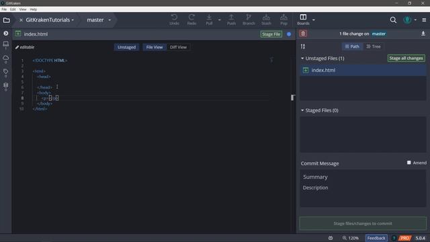Click the Stage File button
This screenshot has height=242, width=430.
(271, 34)
